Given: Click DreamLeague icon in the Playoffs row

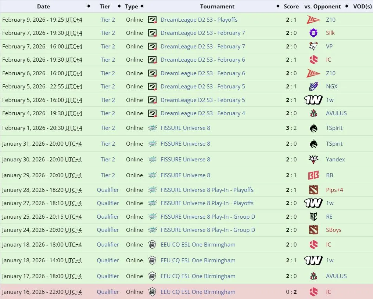Looking at the screenshot, I should pos(152,20).
